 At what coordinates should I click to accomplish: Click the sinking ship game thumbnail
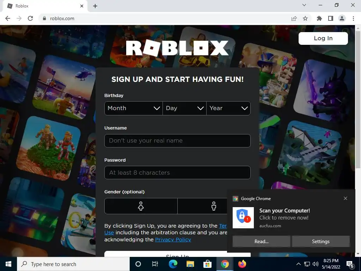pyautogui.click(x=310, y=153)
